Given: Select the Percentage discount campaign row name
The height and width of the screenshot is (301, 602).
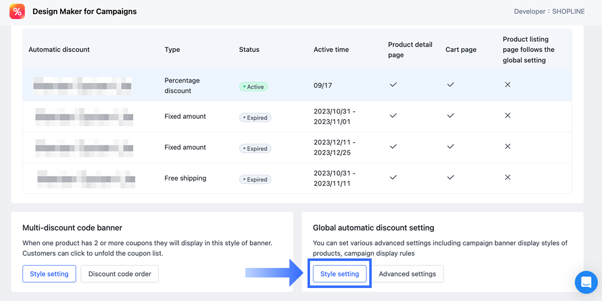Looking at the screenshot, I should pyautogui.click(x=82, y=86).
